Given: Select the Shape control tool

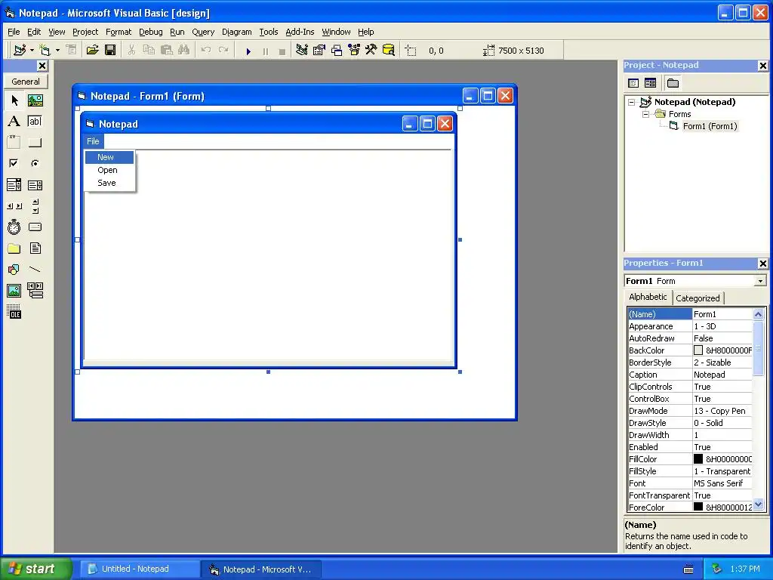Looking at the screenshot, I should pyautogui.click(x=14, y=270).
